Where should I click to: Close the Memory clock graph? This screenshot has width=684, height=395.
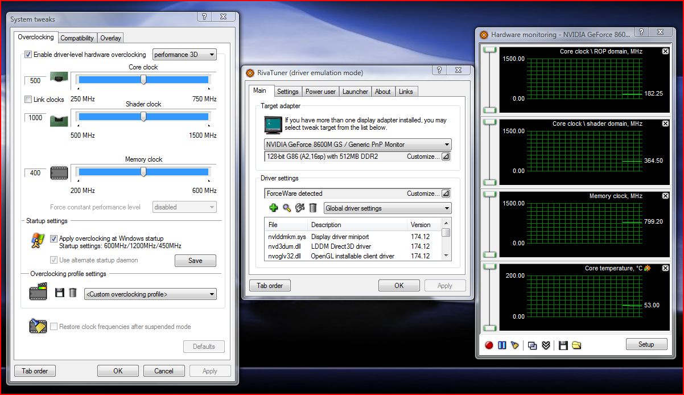[x=666, y=196]
